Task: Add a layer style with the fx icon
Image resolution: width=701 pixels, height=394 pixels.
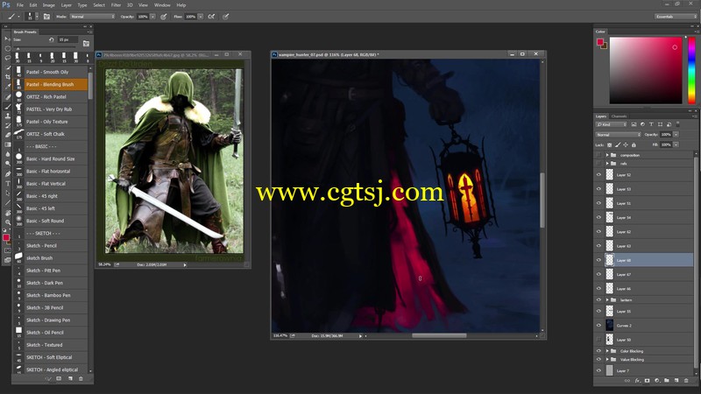Action: pyautogui.click(x=638, y=381)
